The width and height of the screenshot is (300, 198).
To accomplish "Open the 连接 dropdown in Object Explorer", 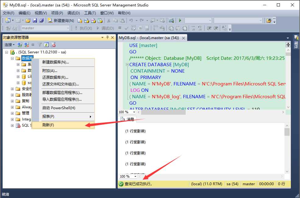I will [9, 45].
